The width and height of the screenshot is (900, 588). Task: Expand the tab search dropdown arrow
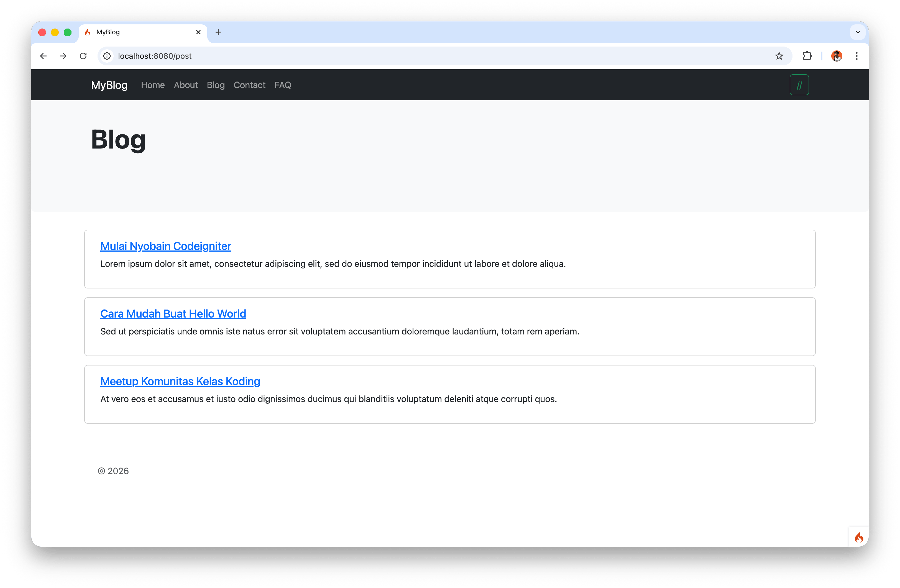pos(858,32)
